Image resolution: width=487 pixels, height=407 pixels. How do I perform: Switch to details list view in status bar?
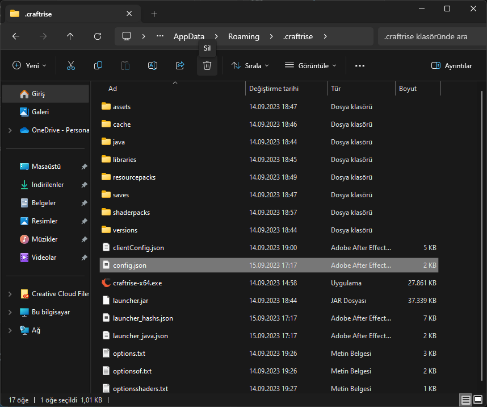[x=465, y=400]
